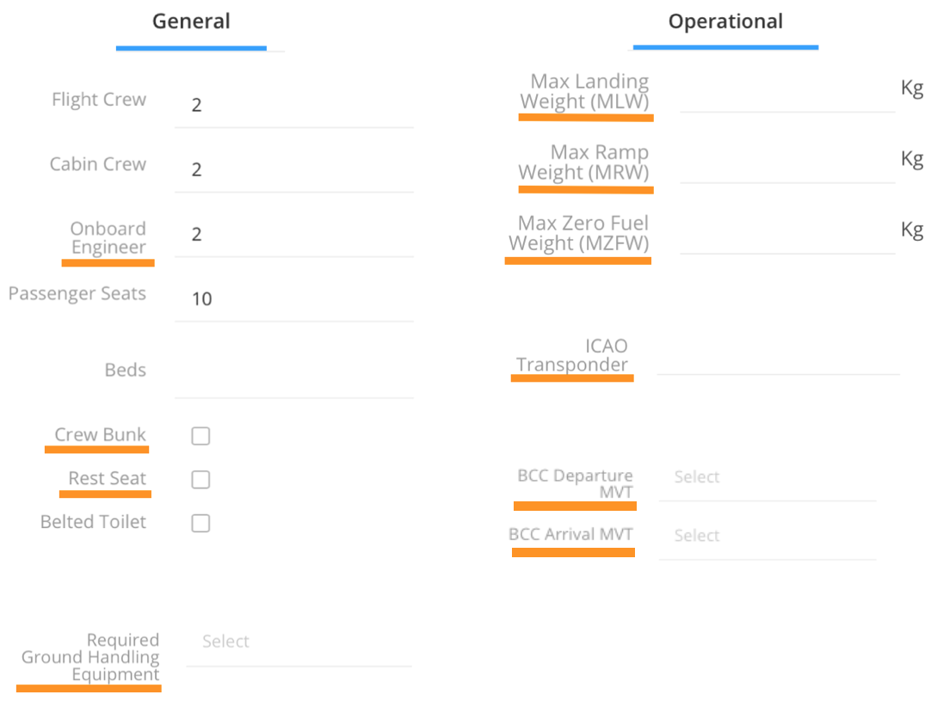Click the Kg unit beside Max Landing Weight
This screenshot has width=937, height=706.
coord(911,89)
